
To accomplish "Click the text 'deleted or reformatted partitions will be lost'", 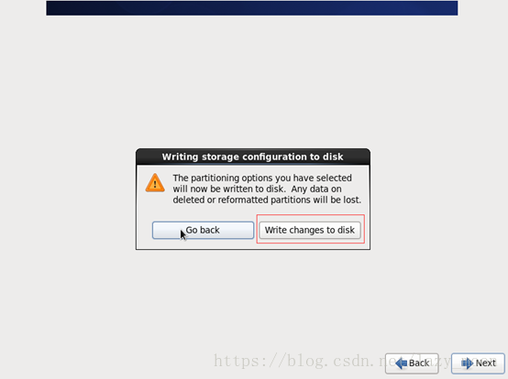I will (267, 200).
